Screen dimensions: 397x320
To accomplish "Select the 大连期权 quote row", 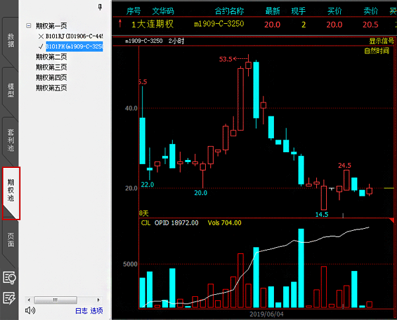I will [x=255, y=24].
